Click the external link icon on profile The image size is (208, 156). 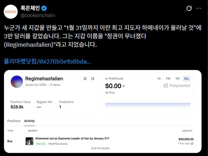(93, 79)
